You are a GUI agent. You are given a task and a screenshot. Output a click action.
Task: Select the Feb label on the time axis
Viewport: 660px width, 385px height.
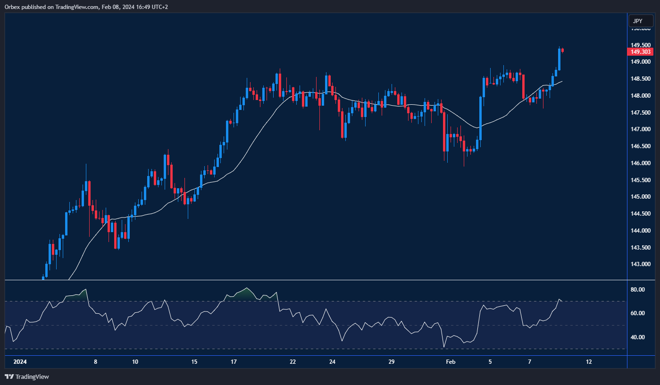tap(451, 362)
